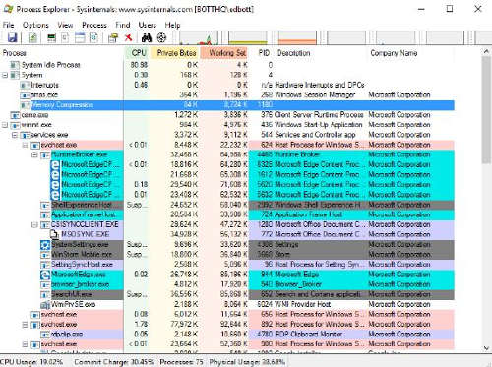
Task: Click the CPU Usage status bar entry
Action: [x=31, y=362]
